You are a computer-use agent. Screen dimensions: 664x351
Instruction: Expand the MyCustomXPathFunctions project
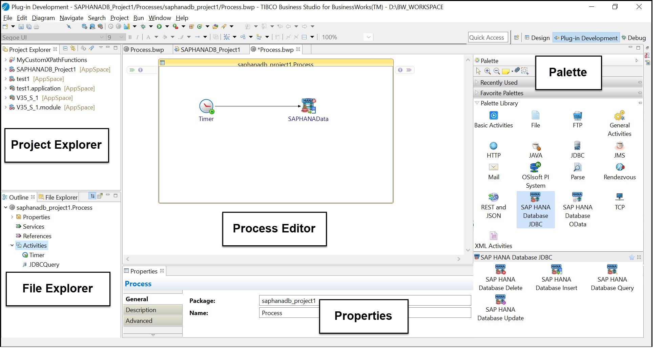(x=6, y=60)
